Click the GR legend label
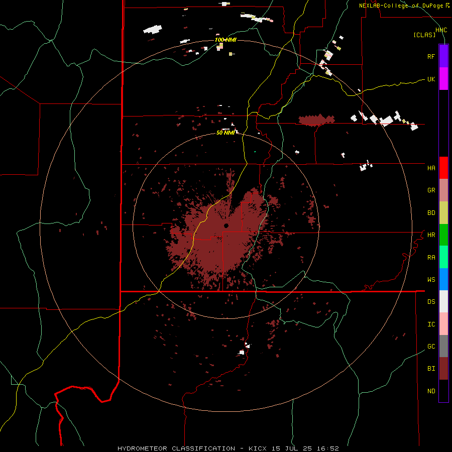 pyautogui.click(x=431, y=190)
